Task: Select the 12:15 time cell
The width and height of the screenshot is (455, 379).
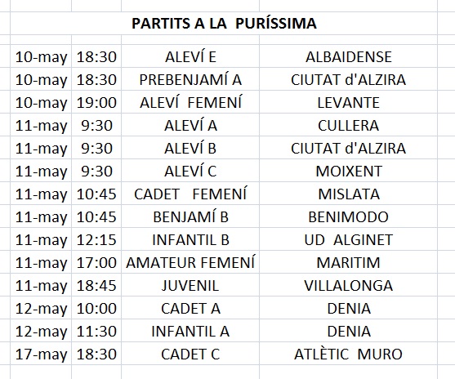Action: (x=96, y=239)
